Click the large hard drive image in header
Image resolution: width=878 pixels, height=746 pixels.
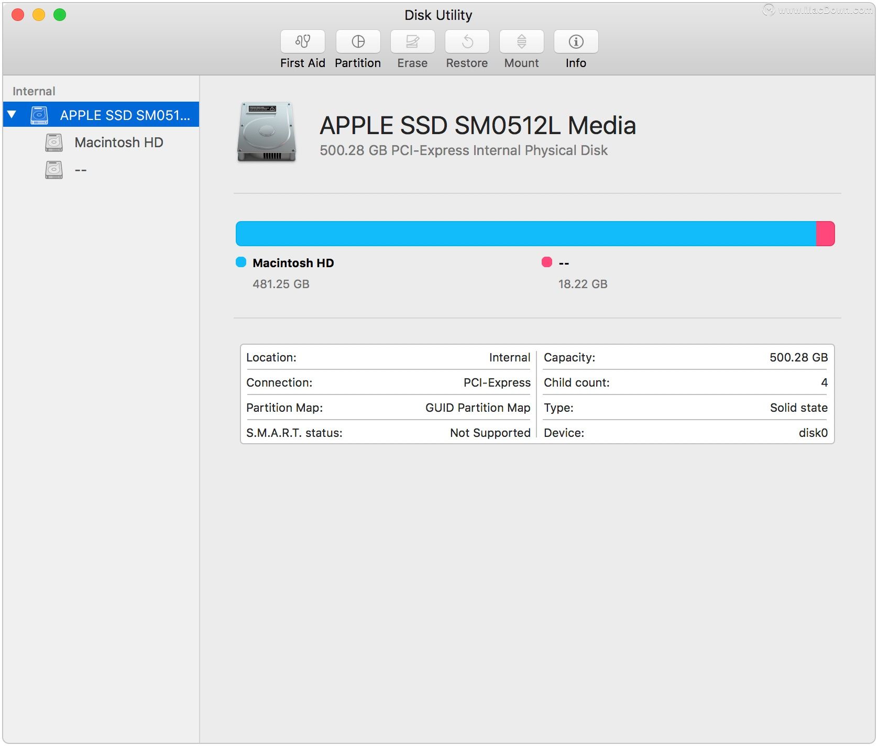point(267,132)
